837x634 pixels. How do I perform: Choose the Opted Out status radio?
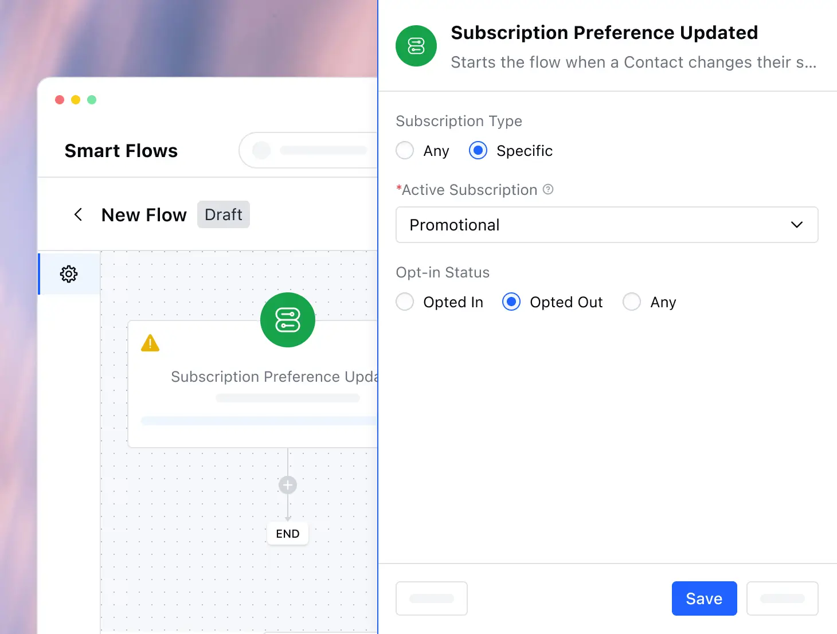511,302
